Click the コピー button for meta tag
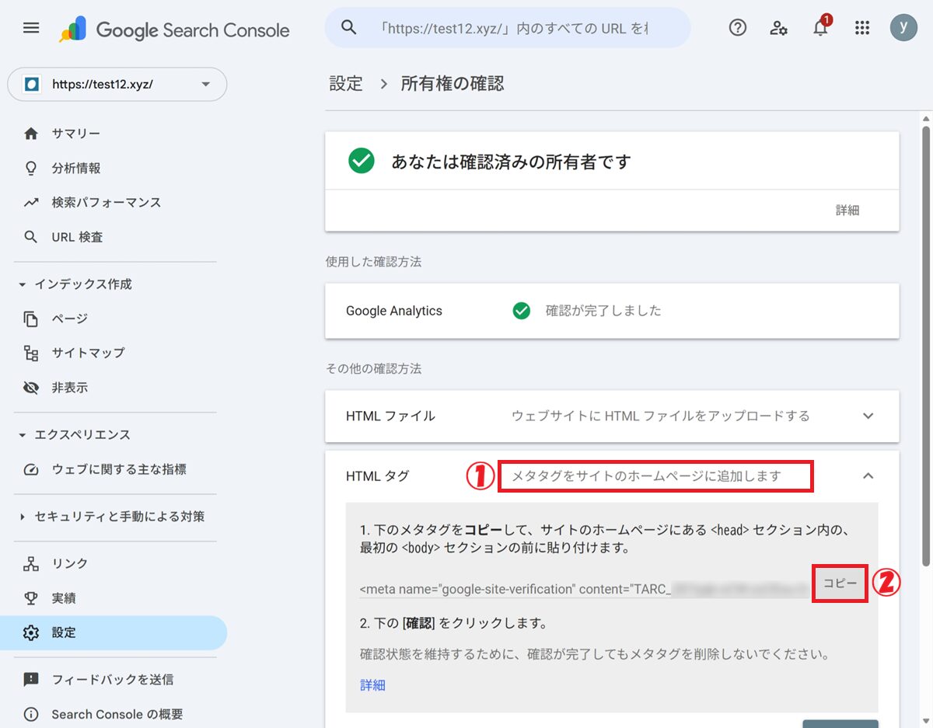The image size is (933, 728). (x=840, y=583)
